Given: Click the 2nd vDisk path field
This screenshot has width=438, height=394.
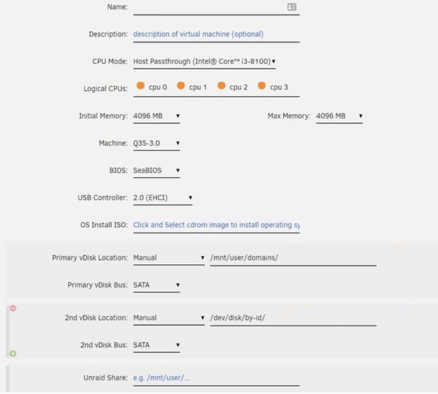Looking at the screenshot, I should [293, 318].
